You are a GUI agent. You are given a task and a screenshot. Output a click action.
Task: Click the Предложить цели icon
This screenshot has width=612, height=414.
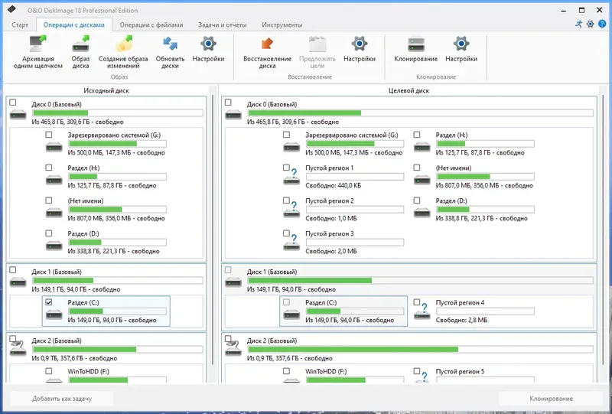coord(317,44)
